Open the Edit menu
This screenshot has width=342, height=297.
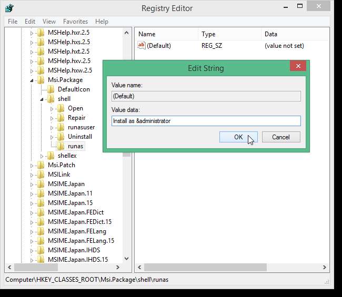pos(30,22)
